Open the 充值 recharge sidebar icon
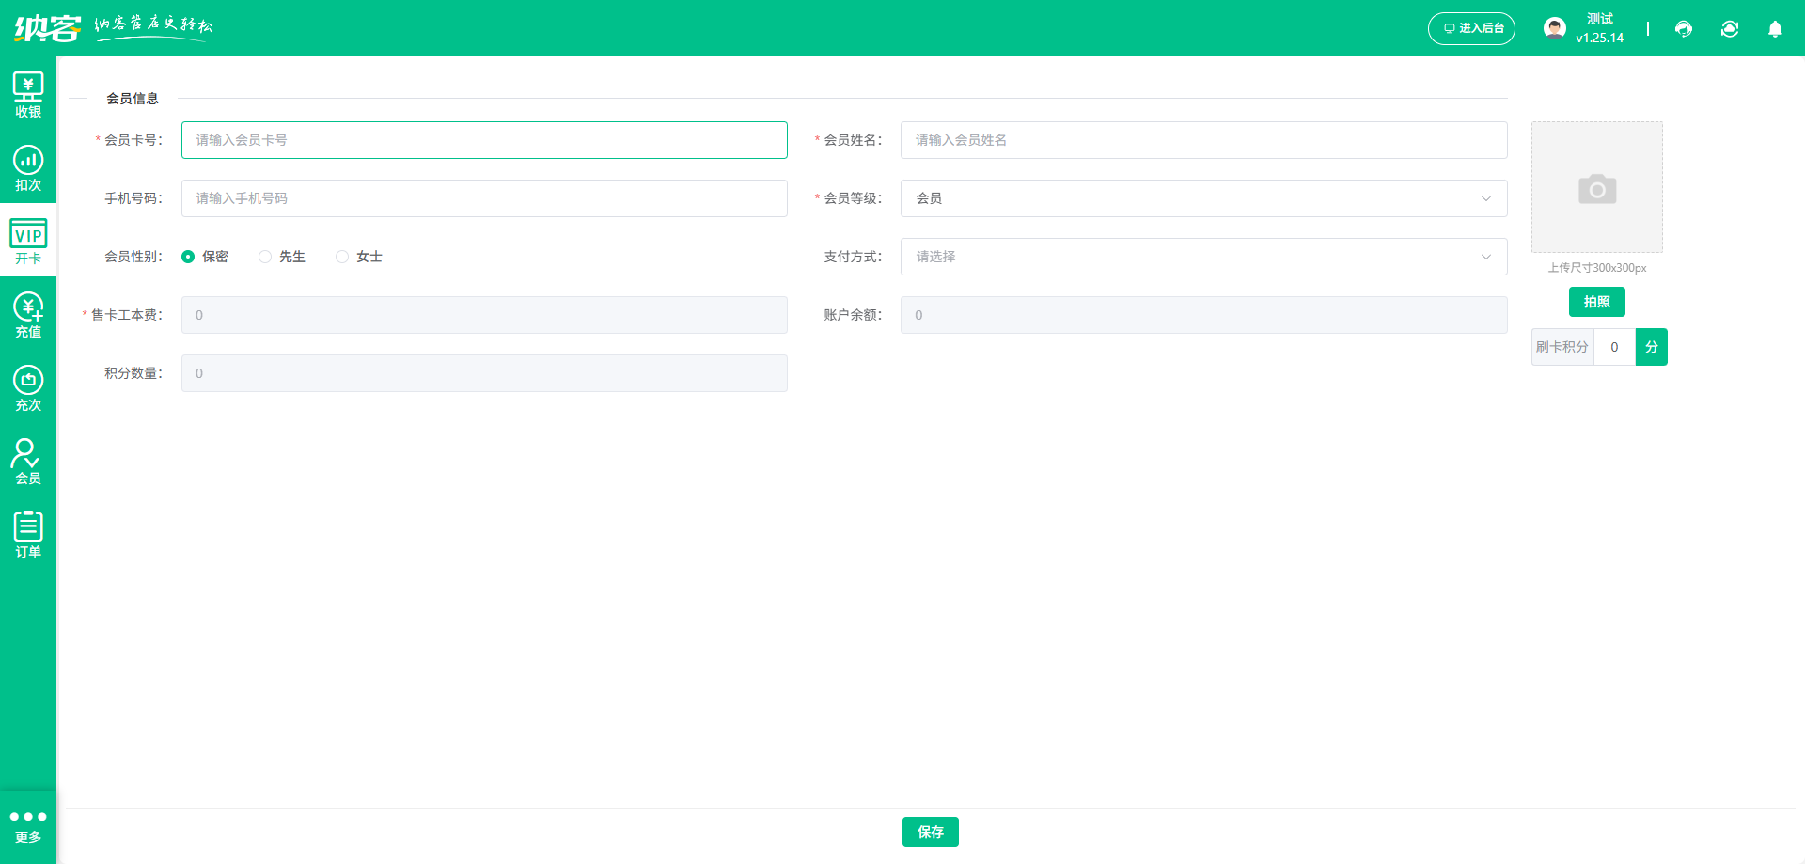This screenshot has width=1805, height=864. tap(28, 315)
